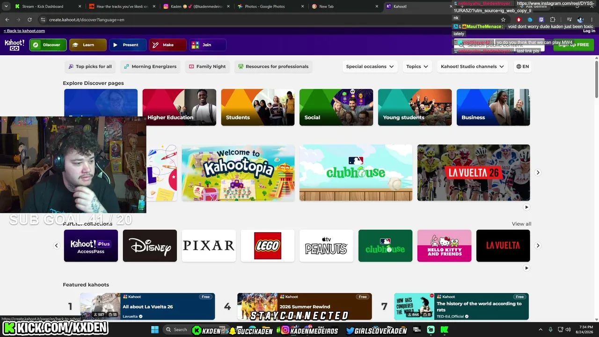Viewport: 599px width, 337px height.
Task: Bookmark this page with the star icon
Action: click(x=503, y=20)
